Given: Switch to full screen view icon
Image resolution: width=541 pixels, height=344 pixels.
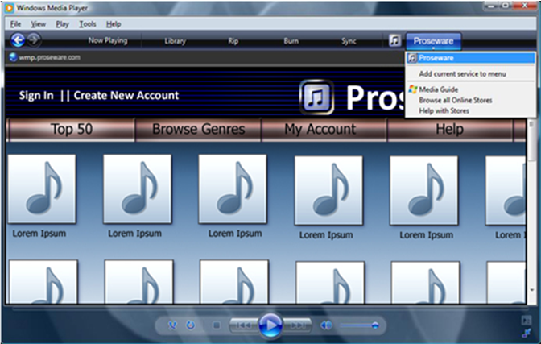Looking at the screenshot, I should tap(527, 320).
